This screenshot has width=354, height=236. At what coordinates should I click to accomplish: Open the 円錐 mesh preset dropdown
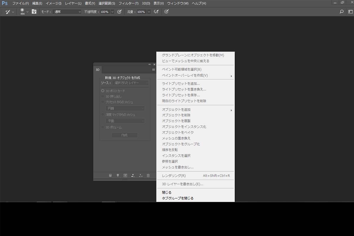tap(125, 108)
